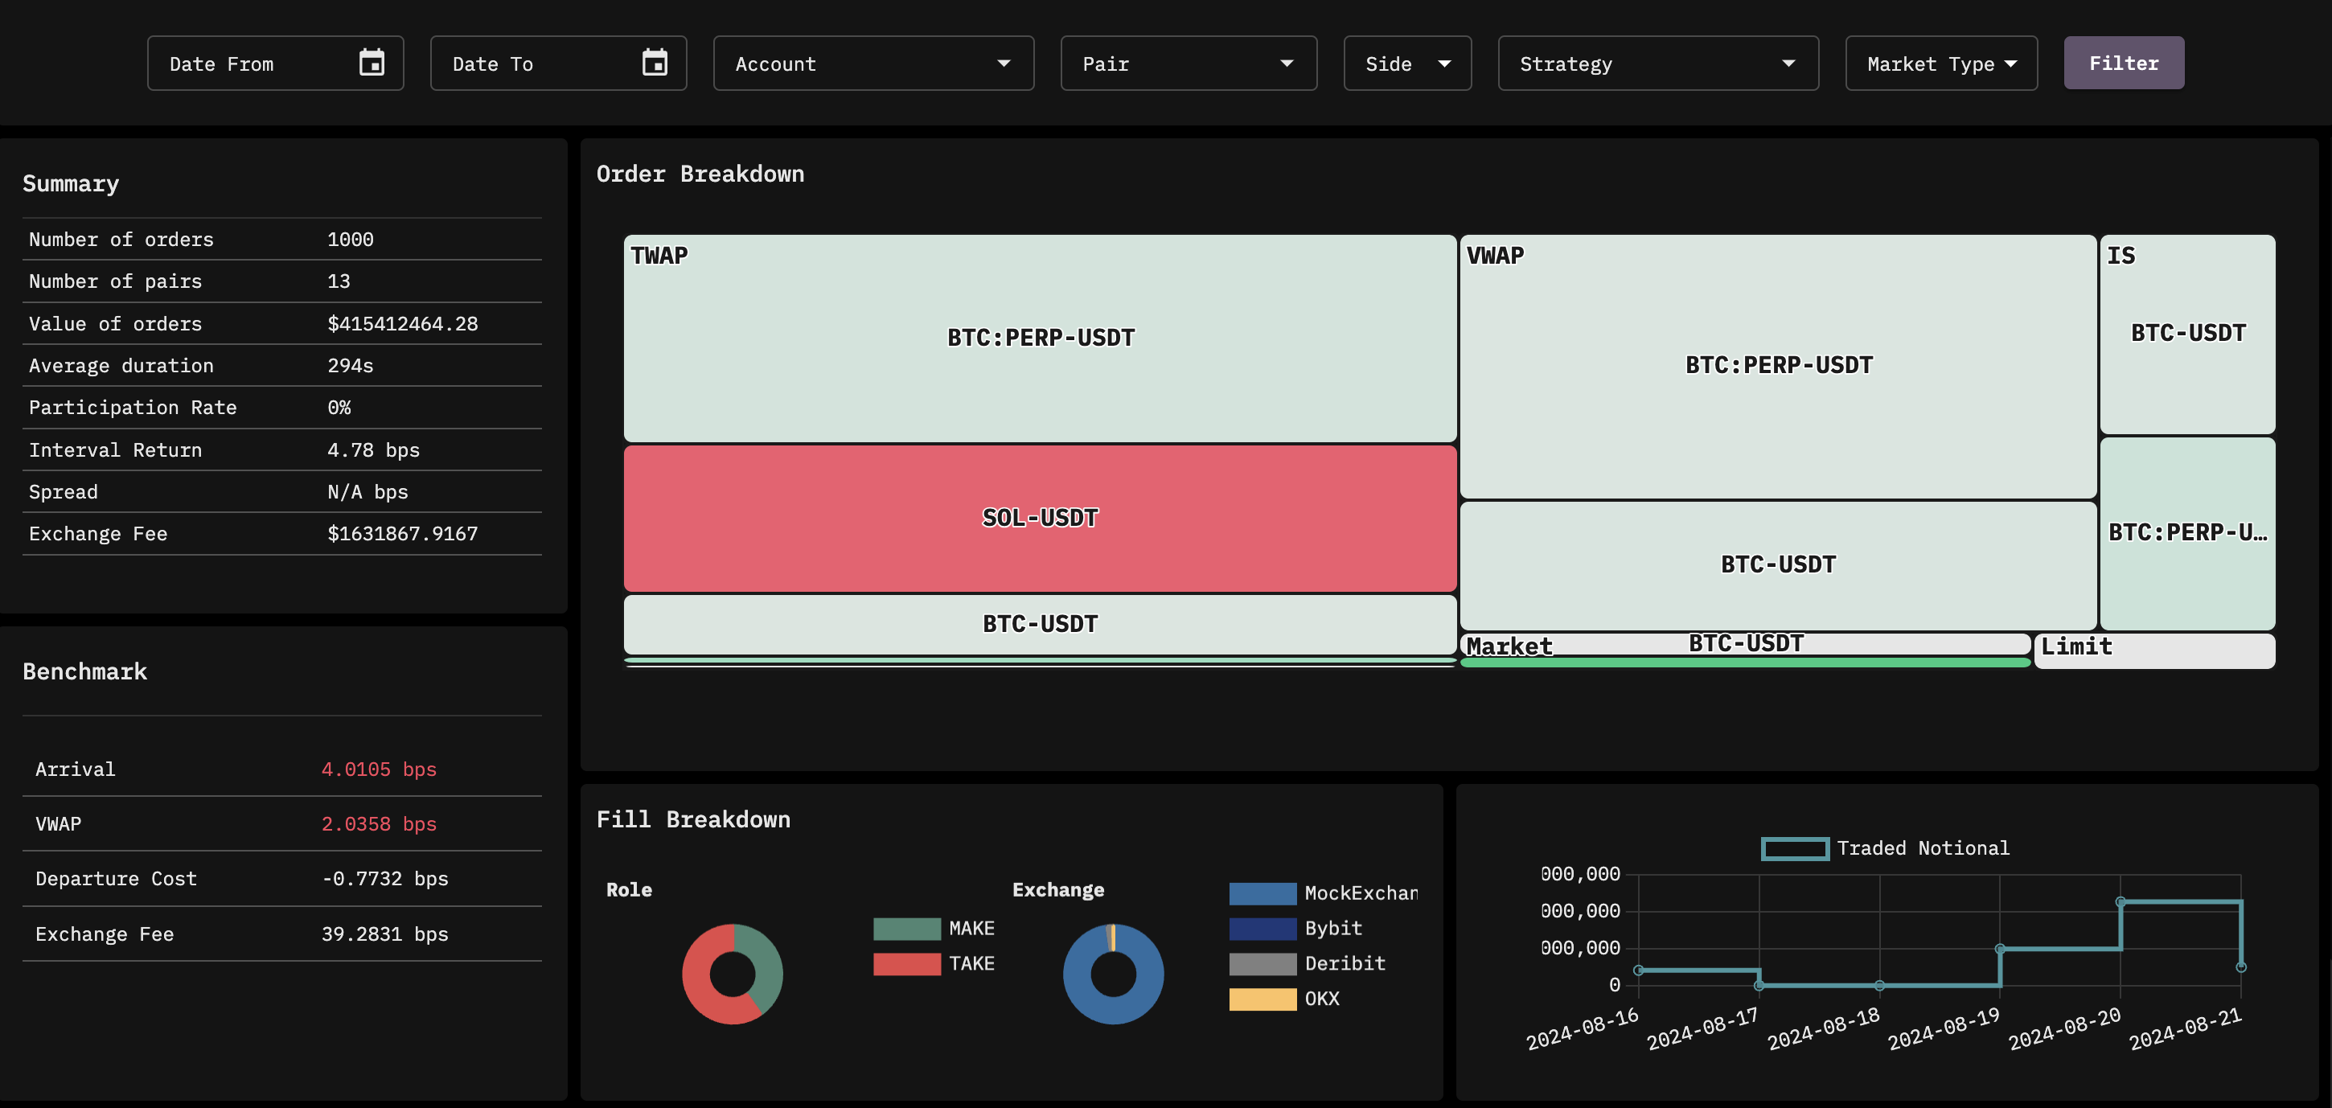This screenshot has width=2332, height=1108.
Task: Open the Date From calendar icon
Action: point(372,64)
